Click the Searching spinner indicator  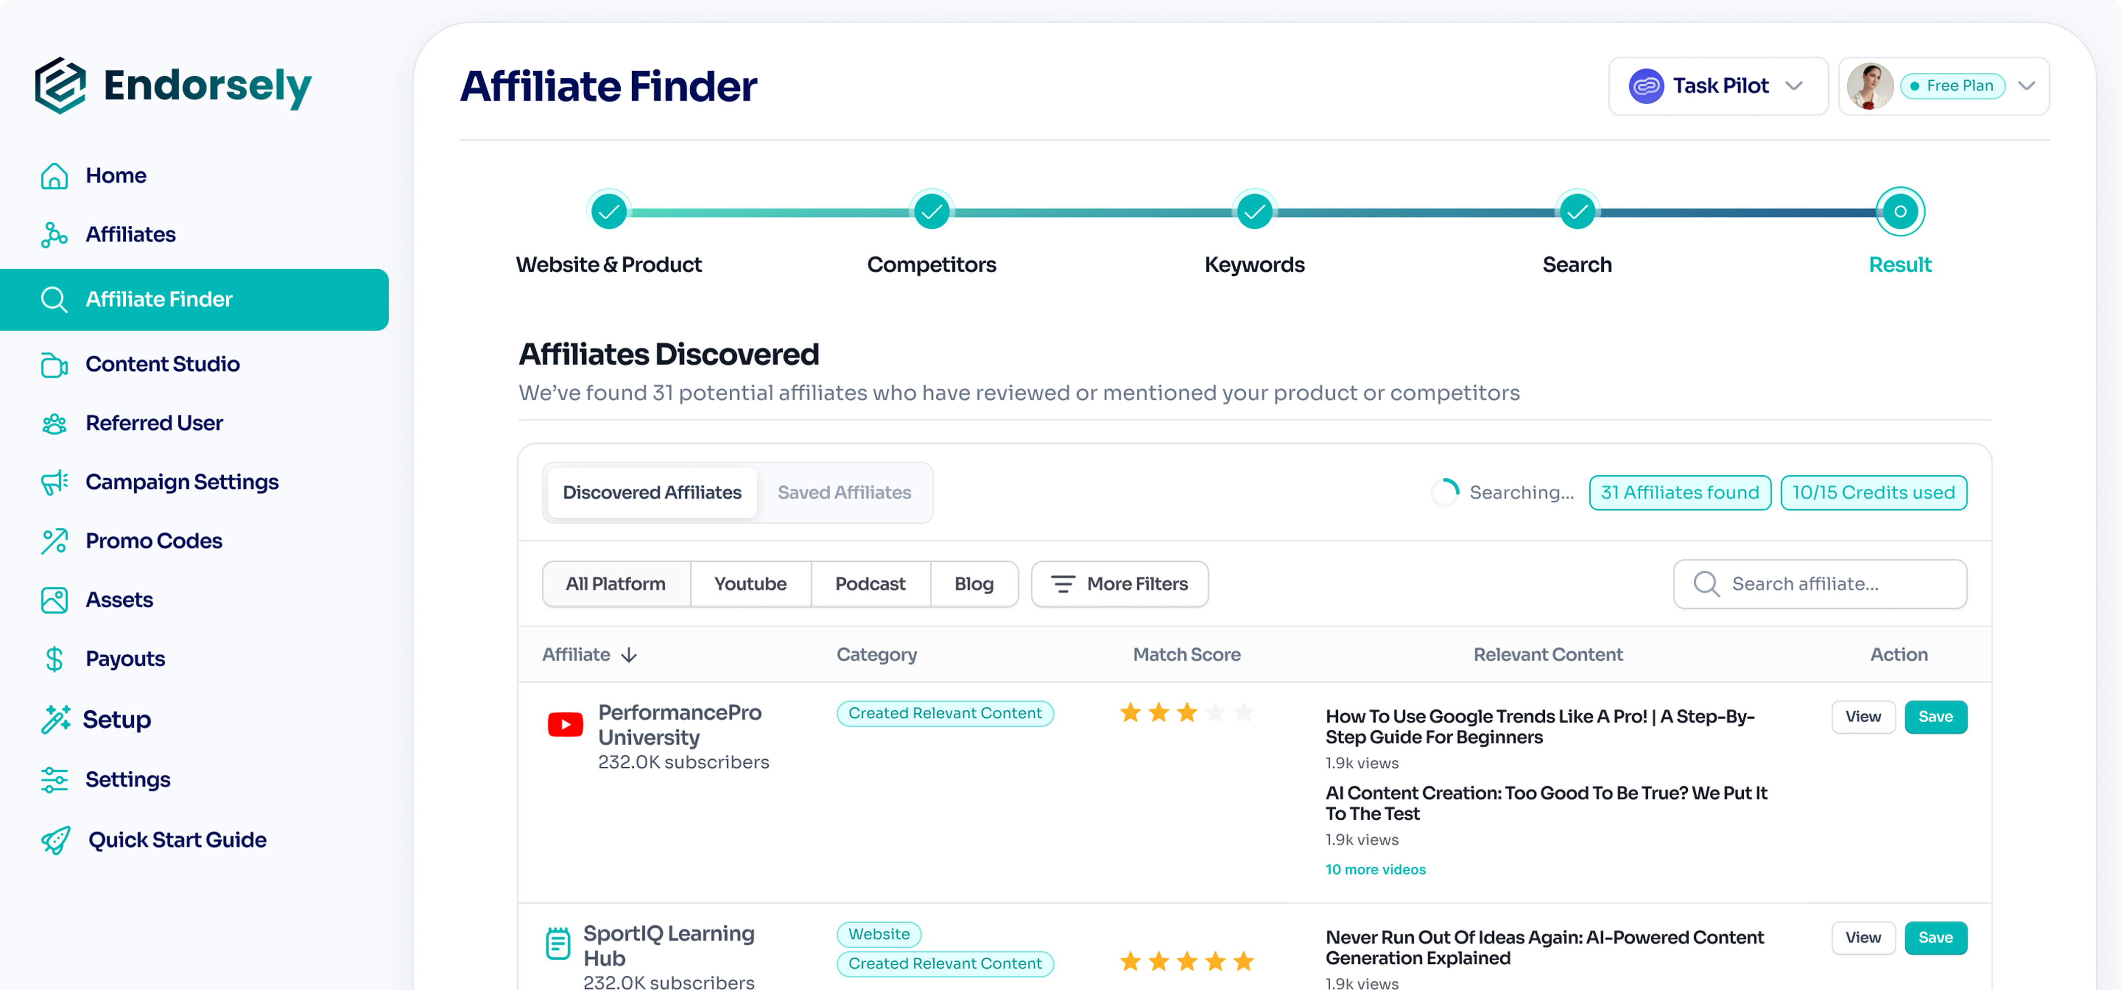click(x=1444, y=492)
